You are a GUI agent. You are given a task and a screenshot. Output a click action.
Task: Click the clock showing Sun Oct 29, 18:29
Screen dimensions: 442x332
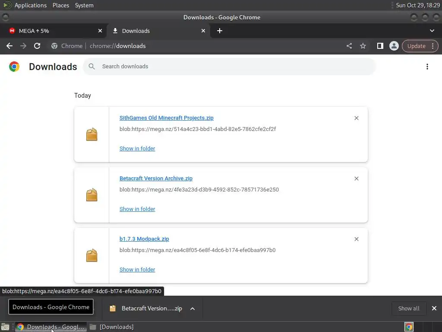pos(418,5)
